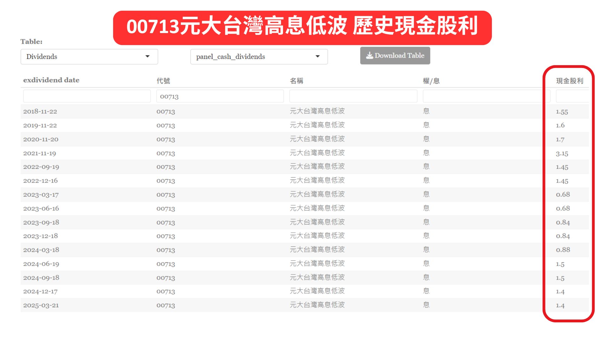The image size is (605, 340).
Task: Click the Download Table button
Action: tap(395, 56)
